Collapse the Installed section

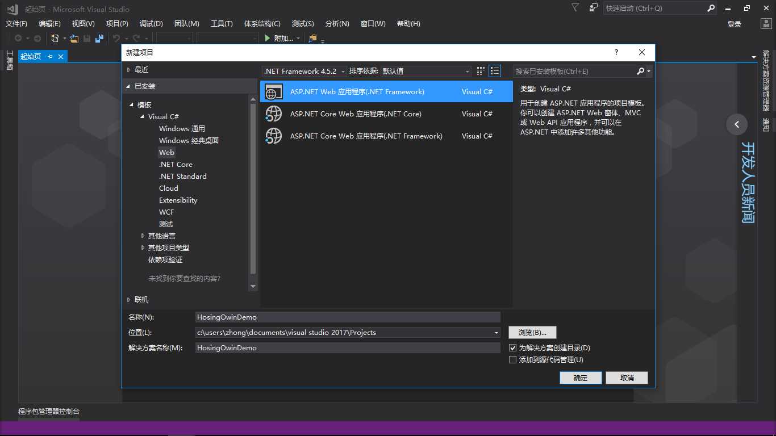129,86
